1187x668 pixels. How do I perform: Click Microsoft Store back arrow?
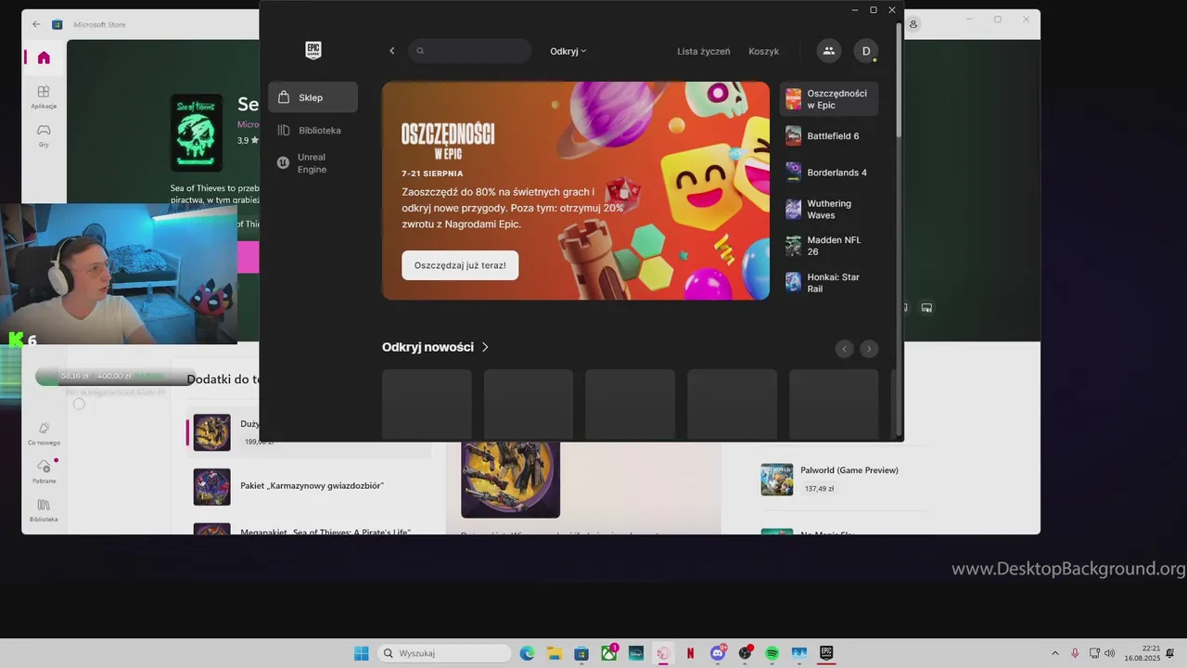click(x=36, y=24)
